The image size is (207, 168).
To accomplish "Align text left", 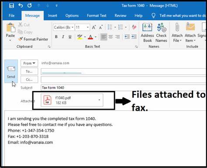I will click(104, 37).
